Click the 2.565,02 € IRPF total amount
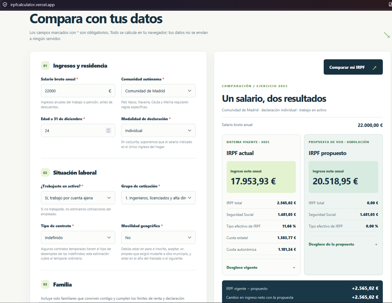Image resolution: width=392 pixels, height=303 pixels. coord(286,203)
